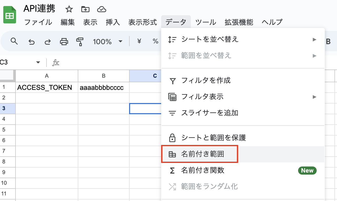
Task: Click the フィルタ表示 table icon
Action: point(172,97)
